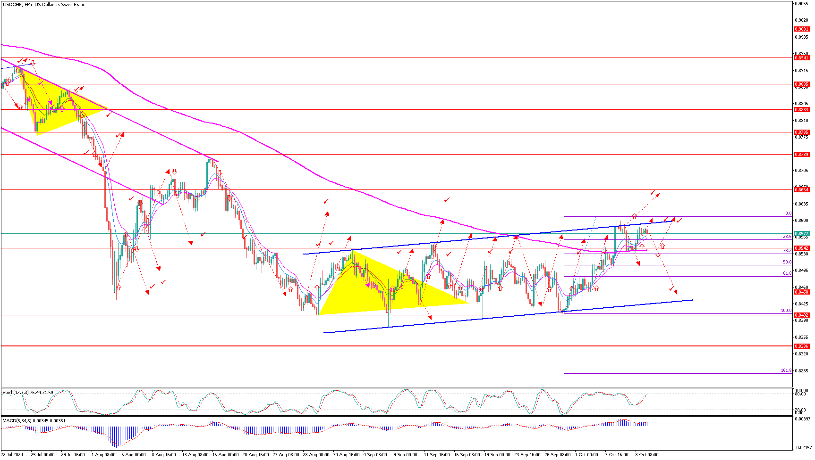Click the 0.8600 price axis value
815x460 pixels.
(801, 220)
